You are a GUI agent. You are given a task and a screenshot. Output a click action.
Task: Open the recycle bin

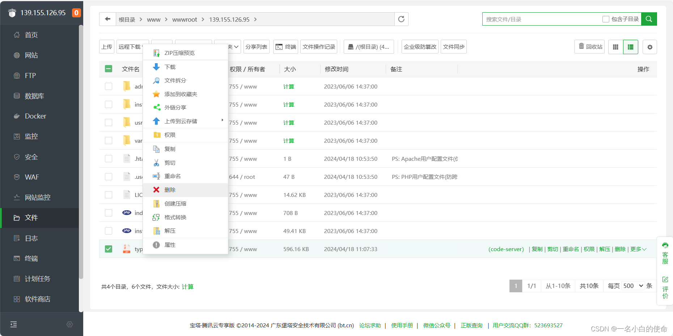[x=589, y=47]
